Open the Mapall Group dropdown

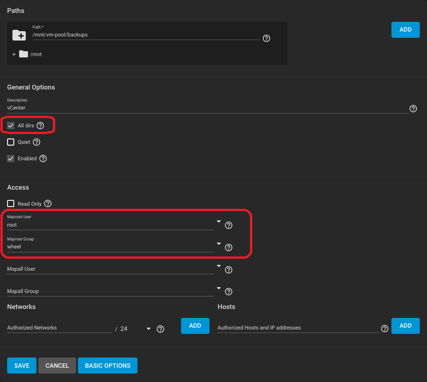pos(218,288)
